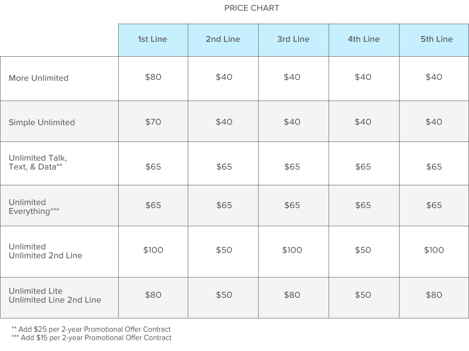Click the Unlimited Everything row label
Viewport: 469px width, 351px height.
[34, 207]
